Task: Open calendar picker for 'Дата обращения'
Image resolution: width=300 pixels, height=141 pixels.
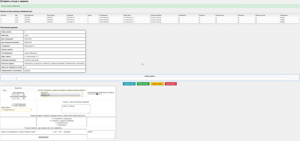Action: (24, 94)
